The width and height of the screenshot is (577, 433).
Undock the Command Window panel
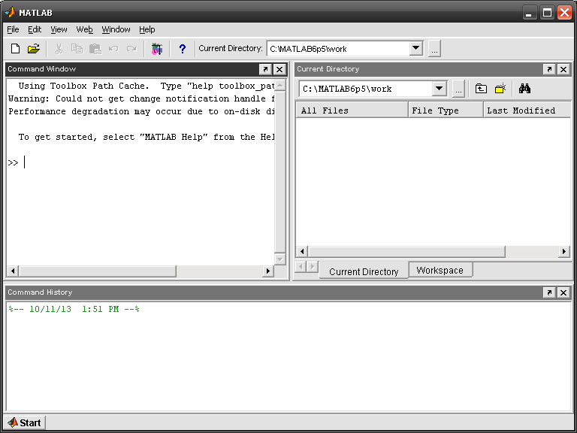[265, 69]
